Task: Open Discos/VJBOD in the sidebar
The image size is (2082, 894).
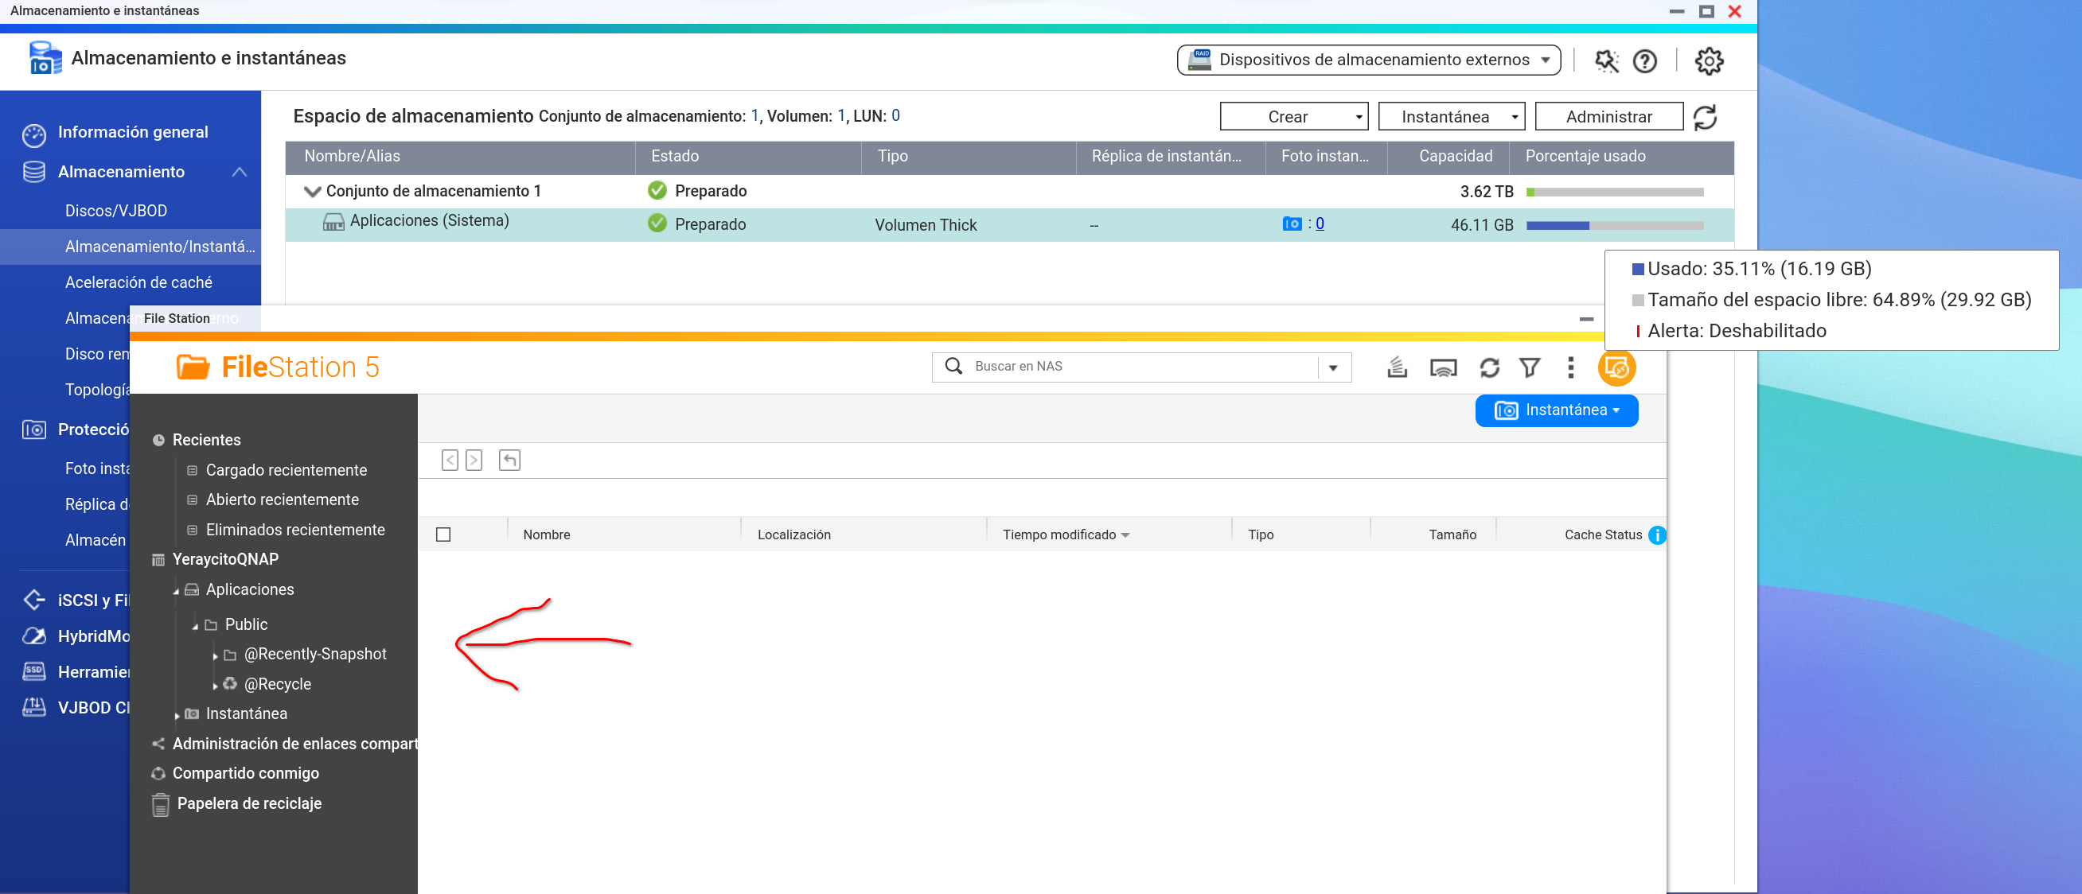Action: pyautogui.click(x=115, y=211)
